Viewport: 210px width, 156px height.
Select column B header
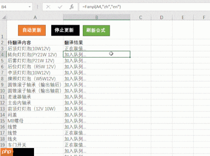(97, 18)
